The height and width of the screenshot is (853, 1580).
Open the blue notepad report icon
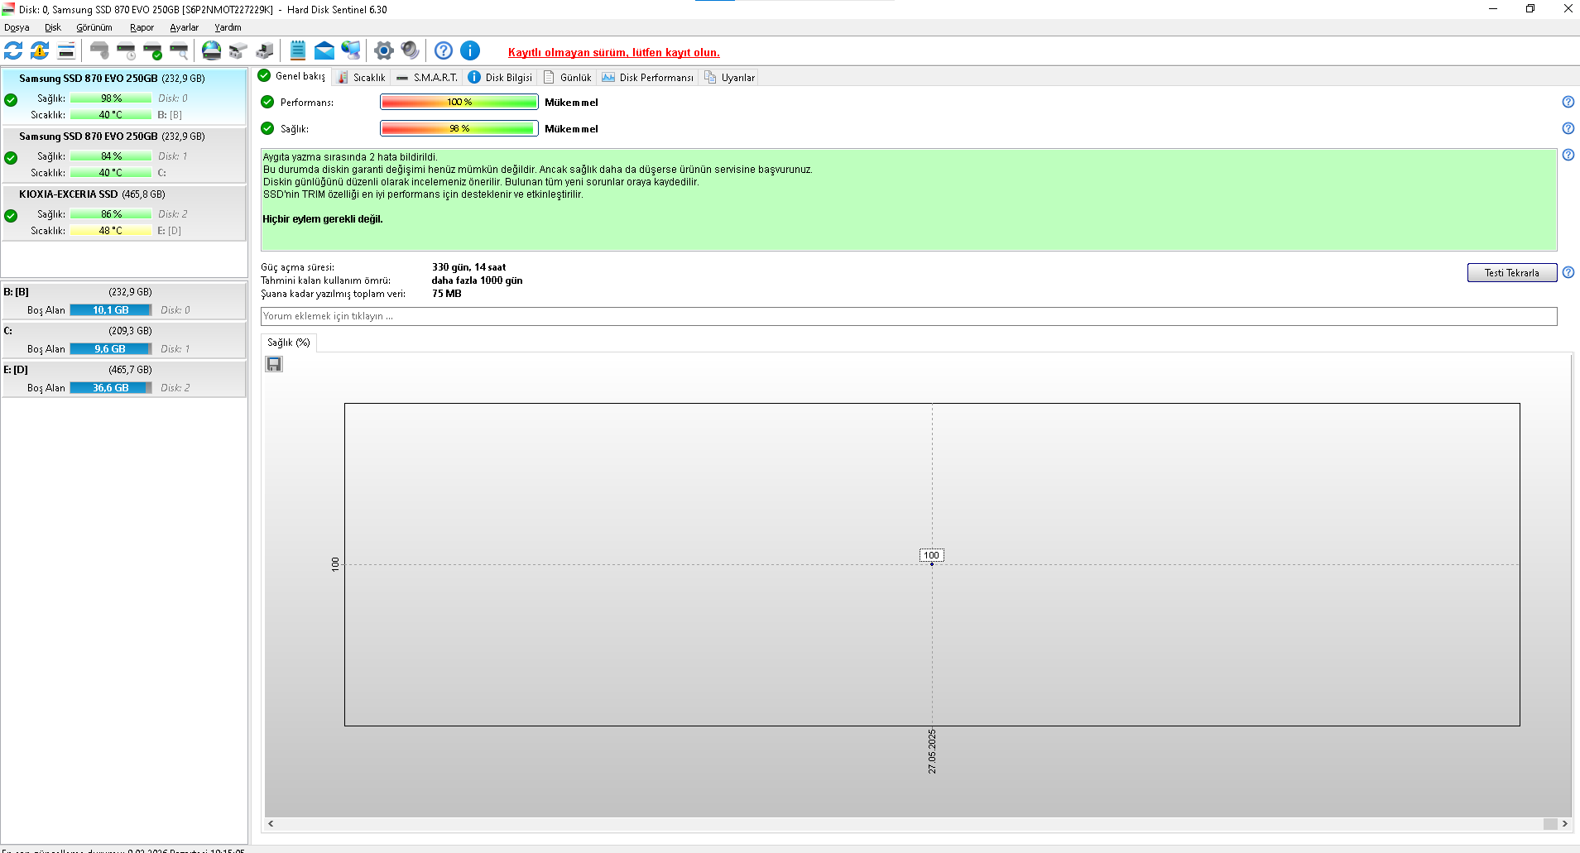pos(298,50)
